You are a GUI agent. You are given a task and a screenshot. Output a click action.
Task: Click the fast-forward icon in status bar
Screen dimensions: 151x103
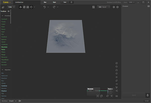tap(20, 101)
